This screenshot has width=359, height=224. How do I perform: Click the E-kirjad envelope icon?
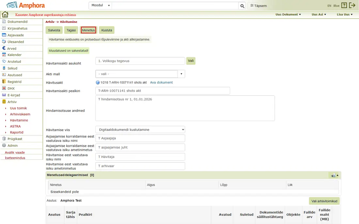coord(4,95)
